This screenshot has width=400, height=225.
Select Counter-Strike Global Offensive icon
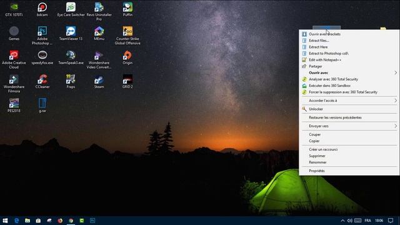click(127, 36)
